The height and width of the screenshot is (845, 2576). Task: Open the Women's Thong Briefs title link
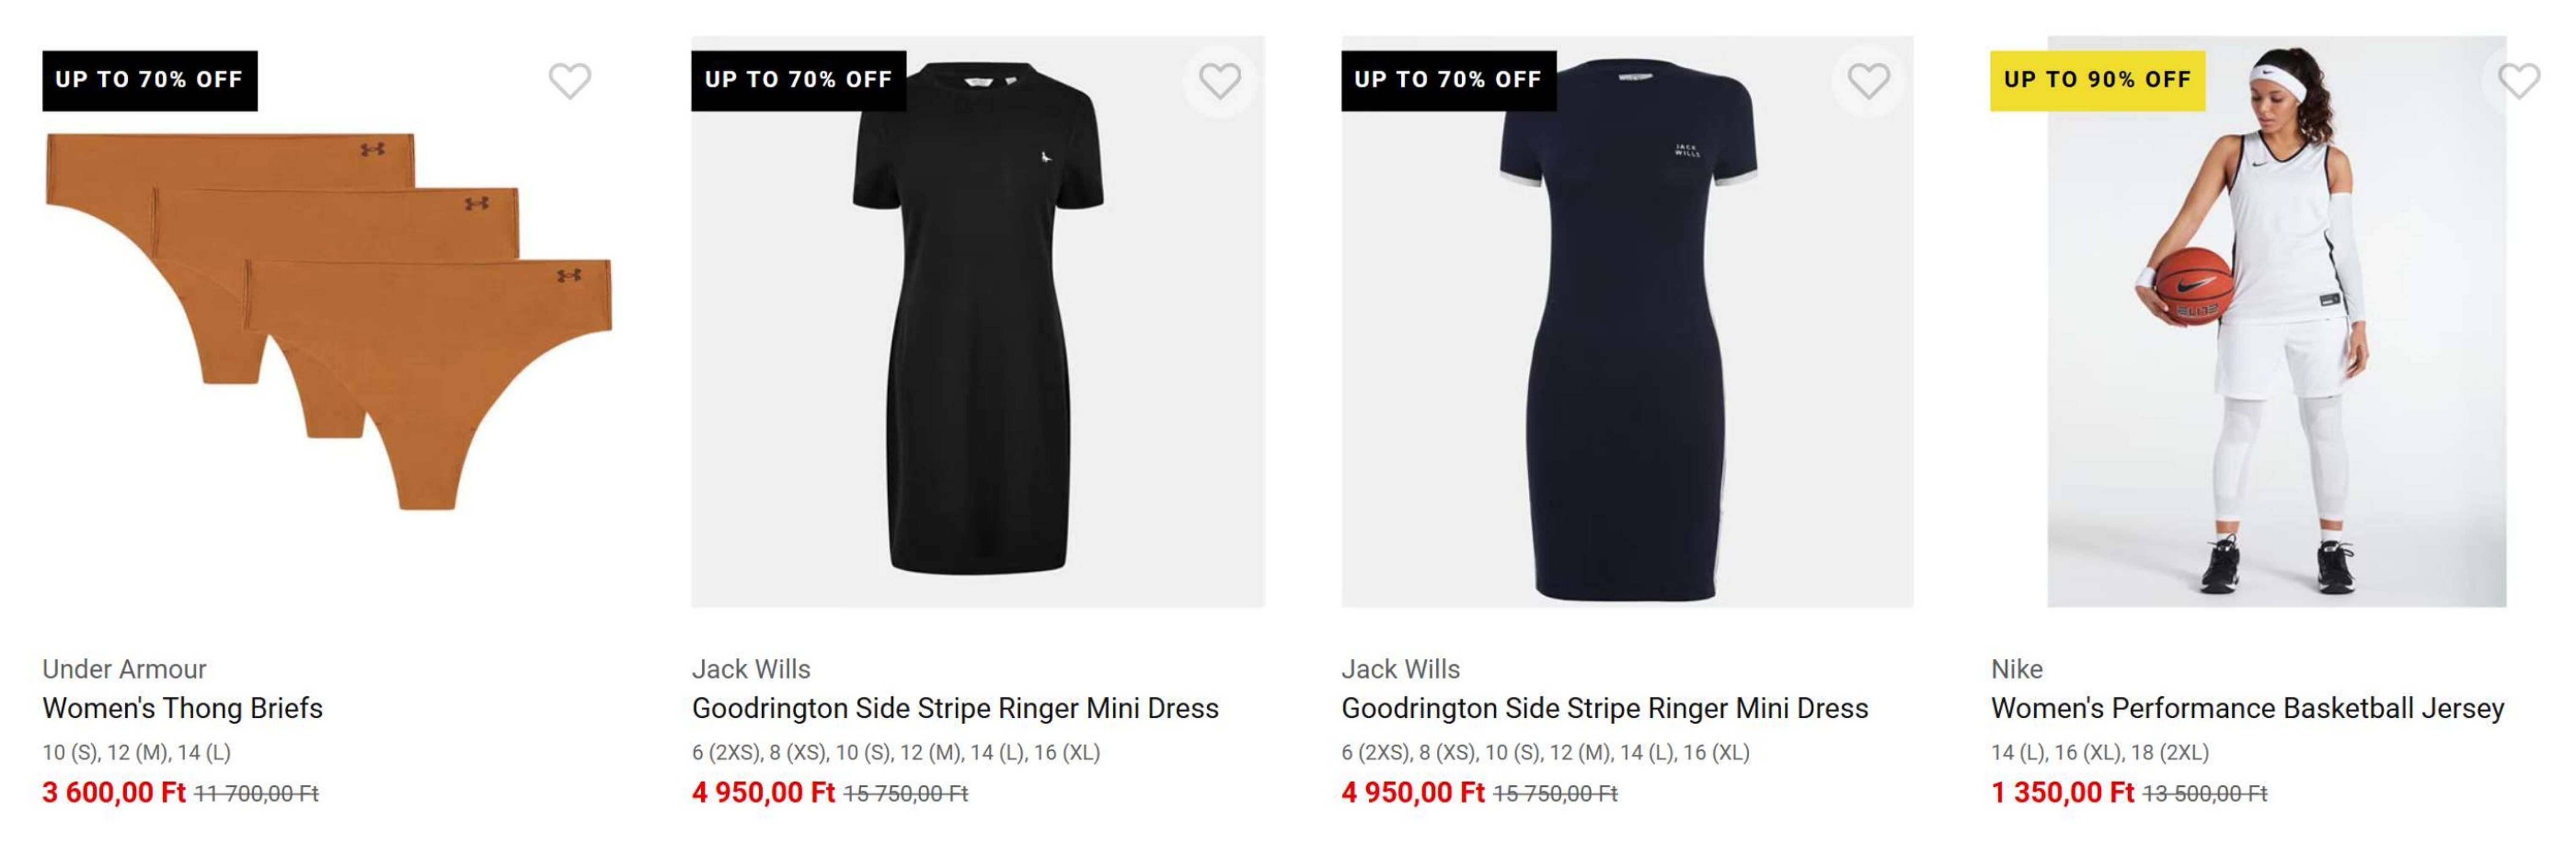(182, 708)
